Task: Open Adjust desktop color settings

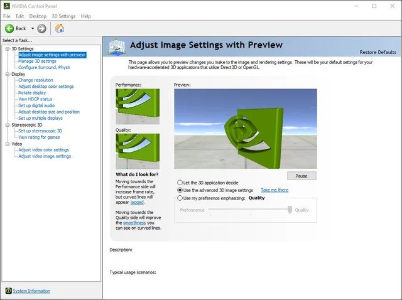Action: click(46, 87)
